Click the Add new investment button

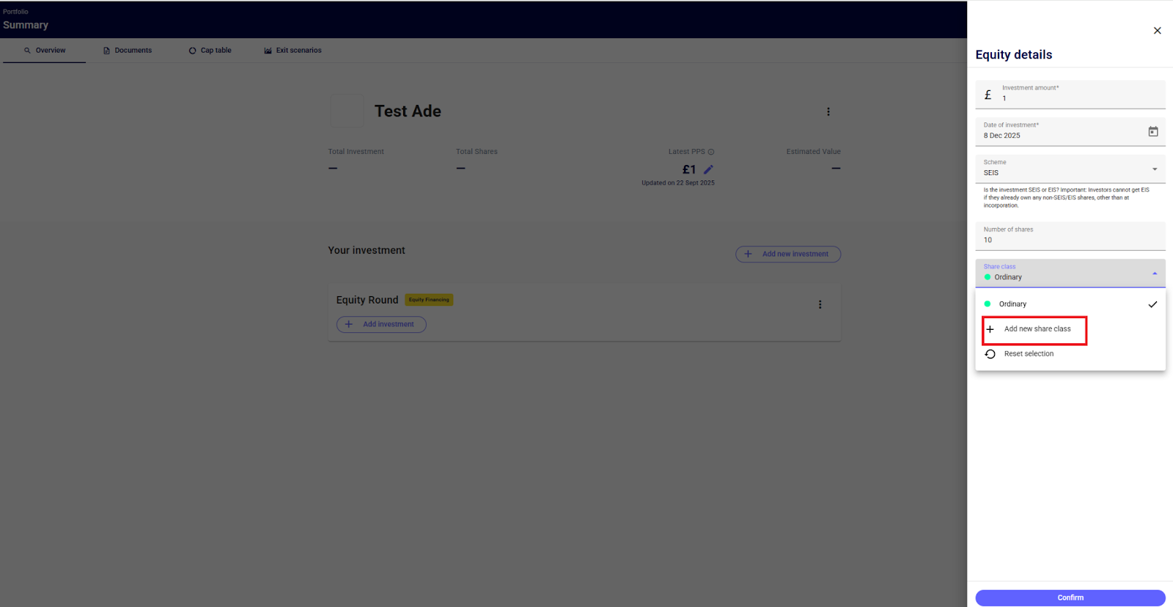(788, 254)
